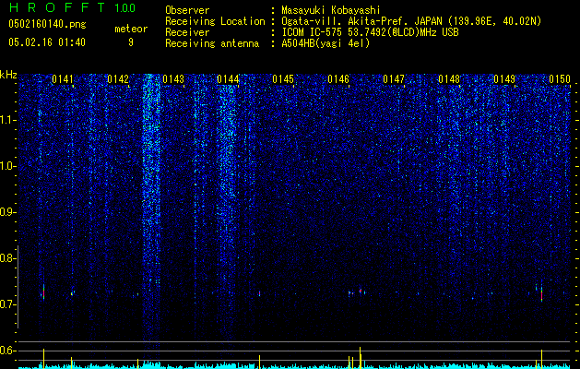
Task: Click the tall yellow power spike near 0146
Action: pos(360,358)
